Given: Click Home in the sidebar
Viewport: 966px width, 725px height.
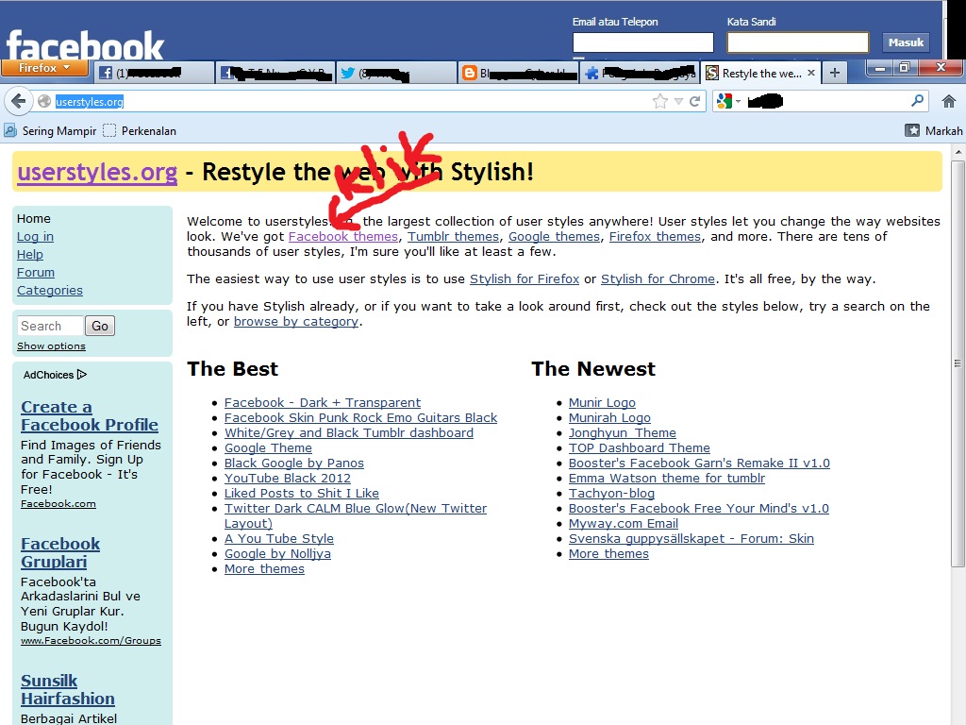Looking at the screenshot, I should point(34,218).
